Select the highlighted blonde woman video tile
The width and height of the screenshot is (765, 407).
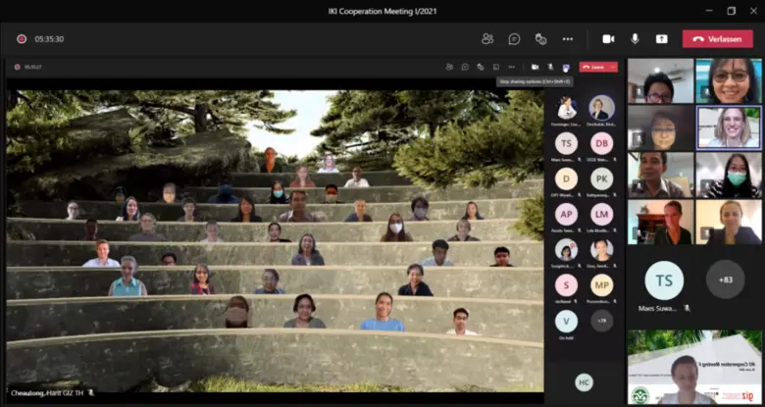(x=728, y=127)
